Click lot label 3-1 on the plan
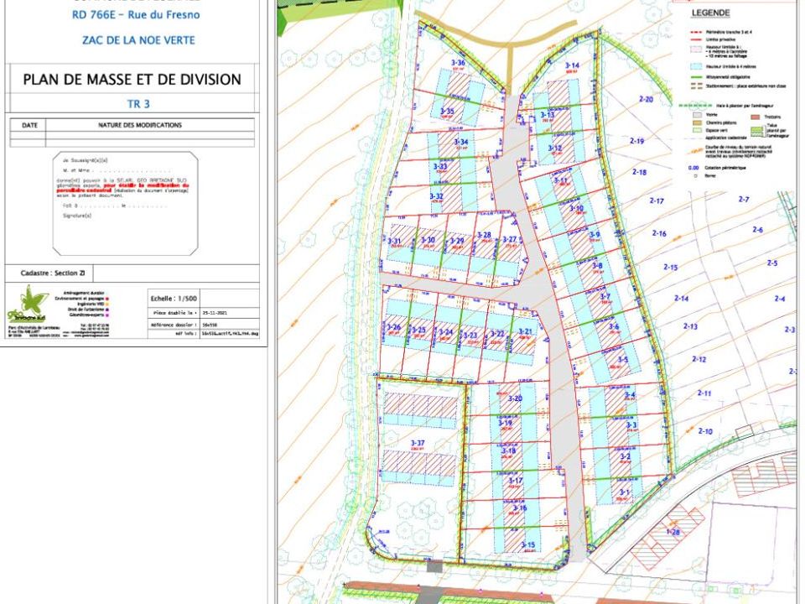 pyautogui.click(x=624, y=492)
